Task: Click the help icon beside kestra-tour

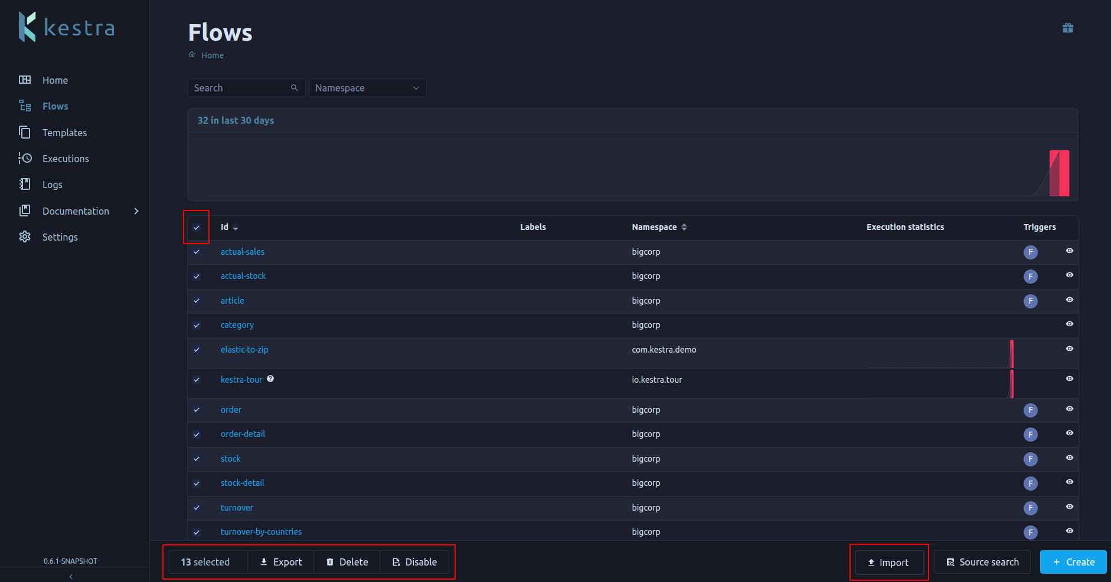Action: tap(270, 379)
